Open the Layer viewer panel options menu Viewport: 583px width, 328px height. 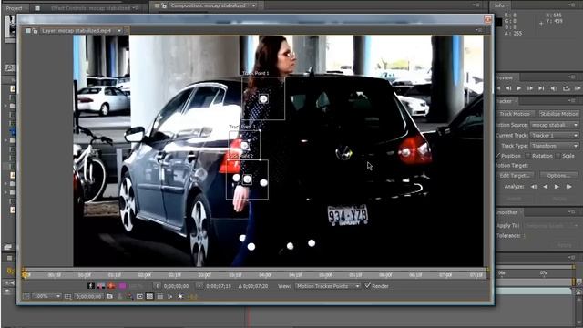pos(479,30)
